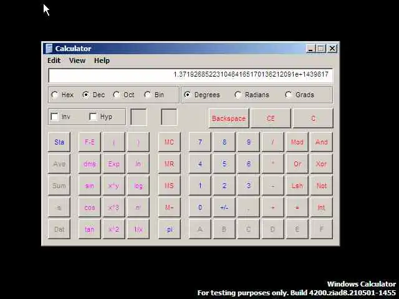
Task: Compute sine with sin button
Action: click(x=90, y=186)
